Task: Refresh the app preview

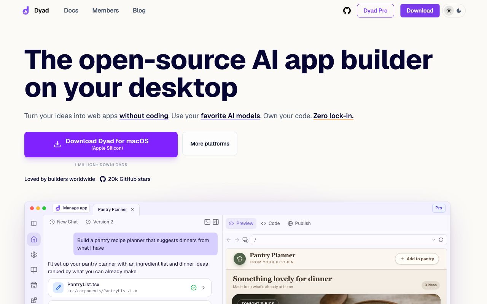Action: 441,240
